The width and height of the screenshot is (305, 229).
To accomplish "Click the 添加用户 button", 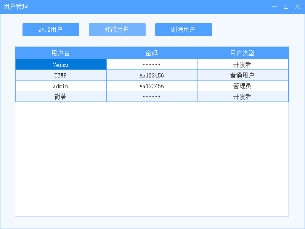I will (51, 30).
